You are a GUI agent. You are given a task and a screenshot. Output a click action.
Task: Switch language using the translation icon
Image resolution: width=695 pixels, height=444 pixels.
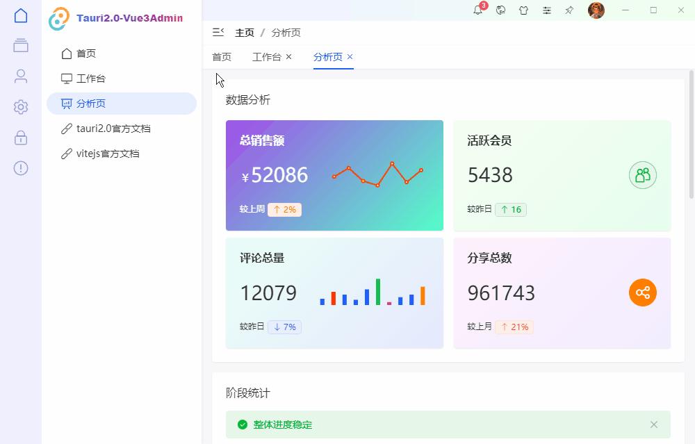[x=501, y=10]
